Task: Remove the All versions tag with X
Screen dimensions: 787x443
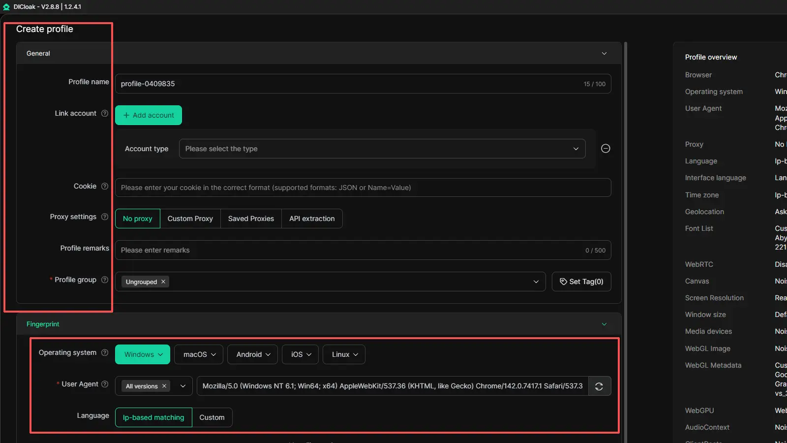Action: pos(164,386)
